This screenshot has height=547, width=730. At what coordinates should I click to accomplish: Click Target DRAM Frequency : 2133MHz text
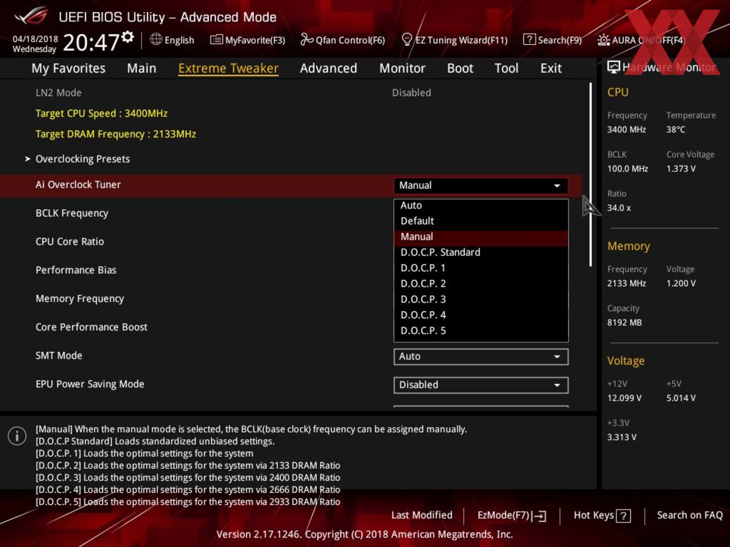point(115,134)
